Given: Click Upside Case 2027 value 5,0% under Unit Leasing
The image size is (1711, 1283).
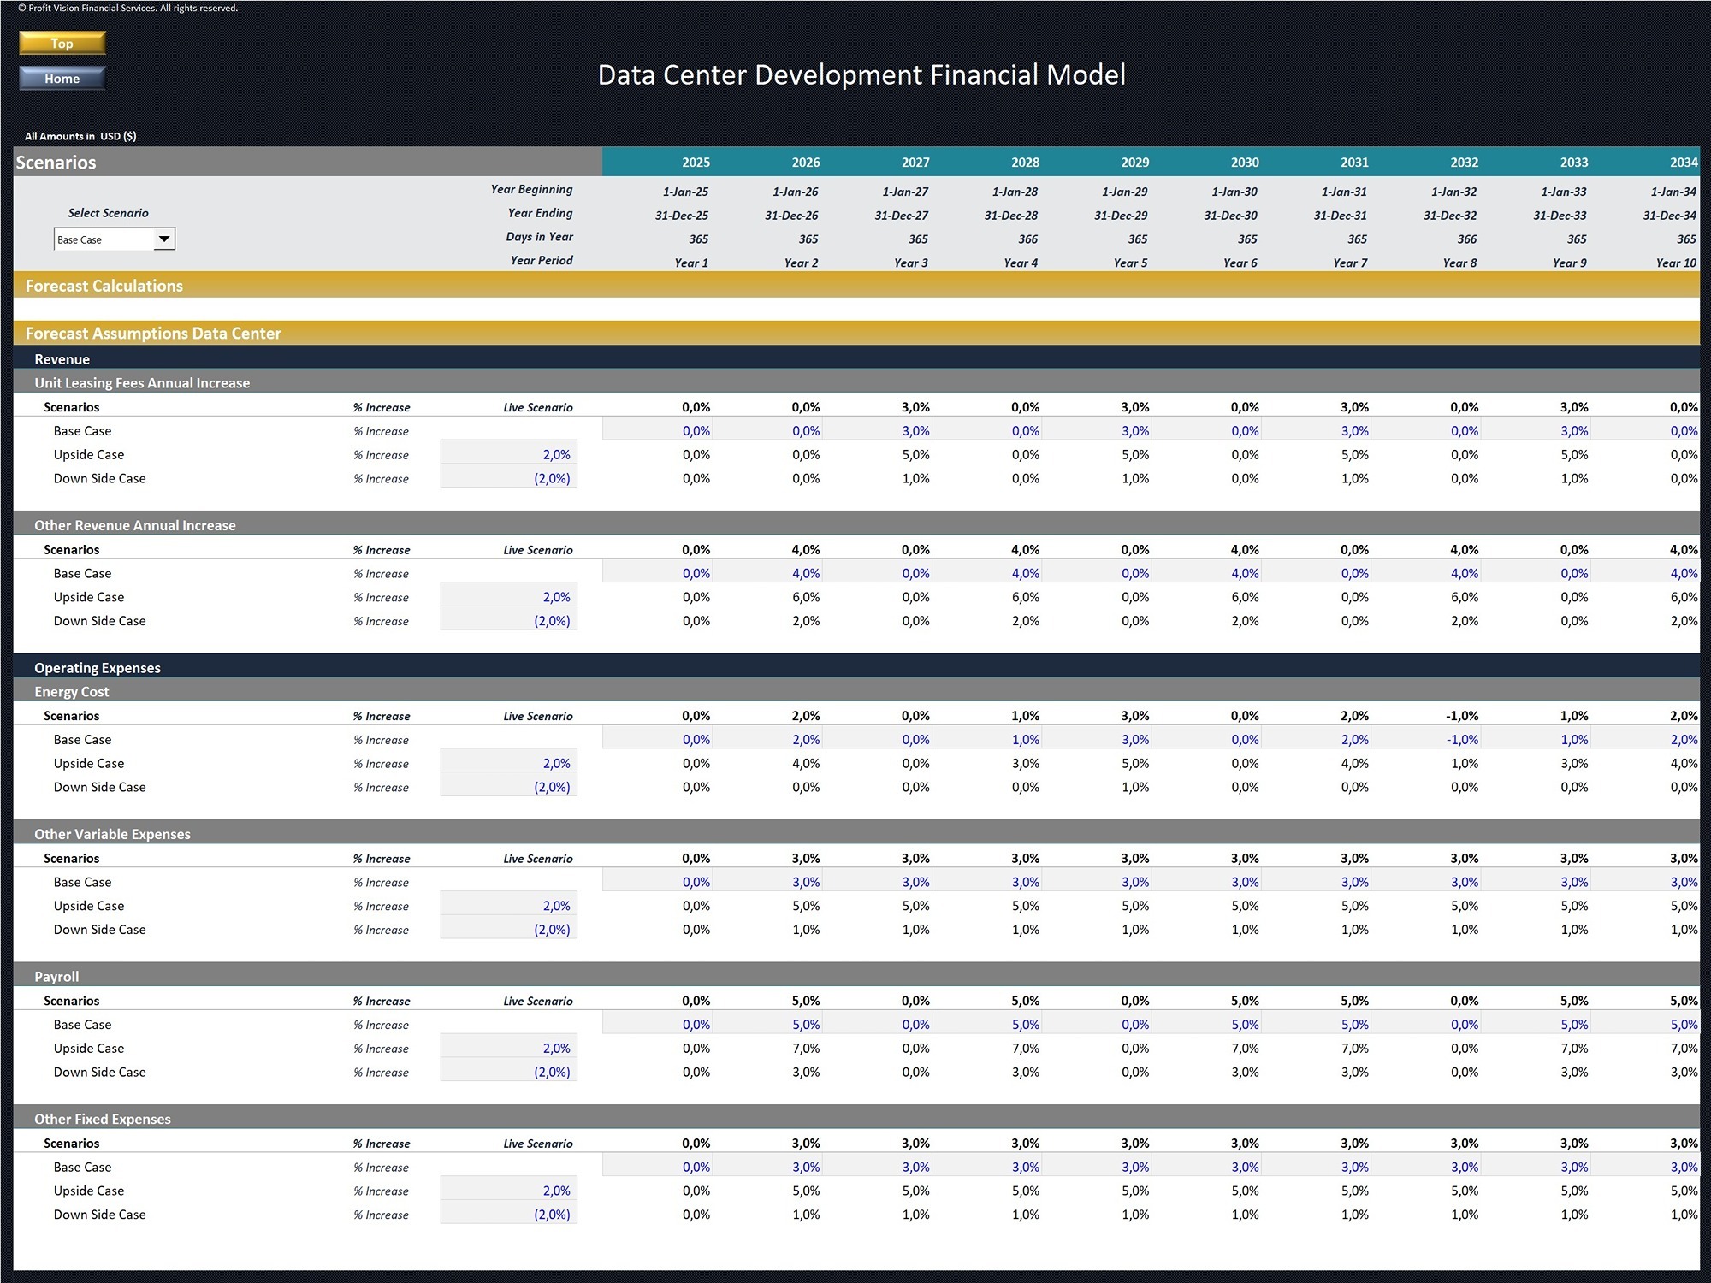Looking at the screenshot, I should 915,455.
